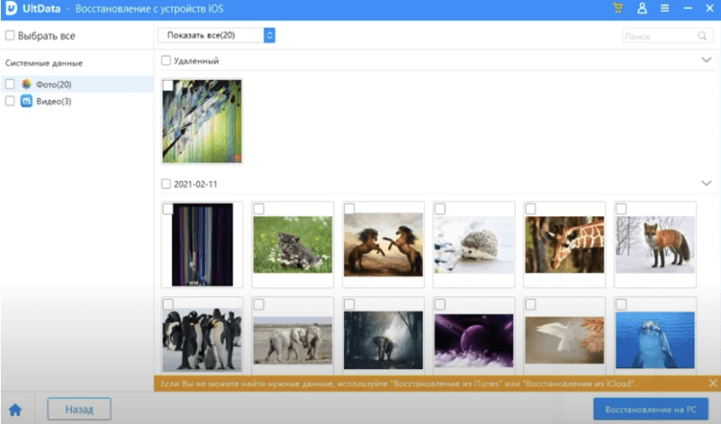The height and width of the screenshot is (424, 721).
Task: Select checkbox on the kitten photo
Action: point(259,210)
